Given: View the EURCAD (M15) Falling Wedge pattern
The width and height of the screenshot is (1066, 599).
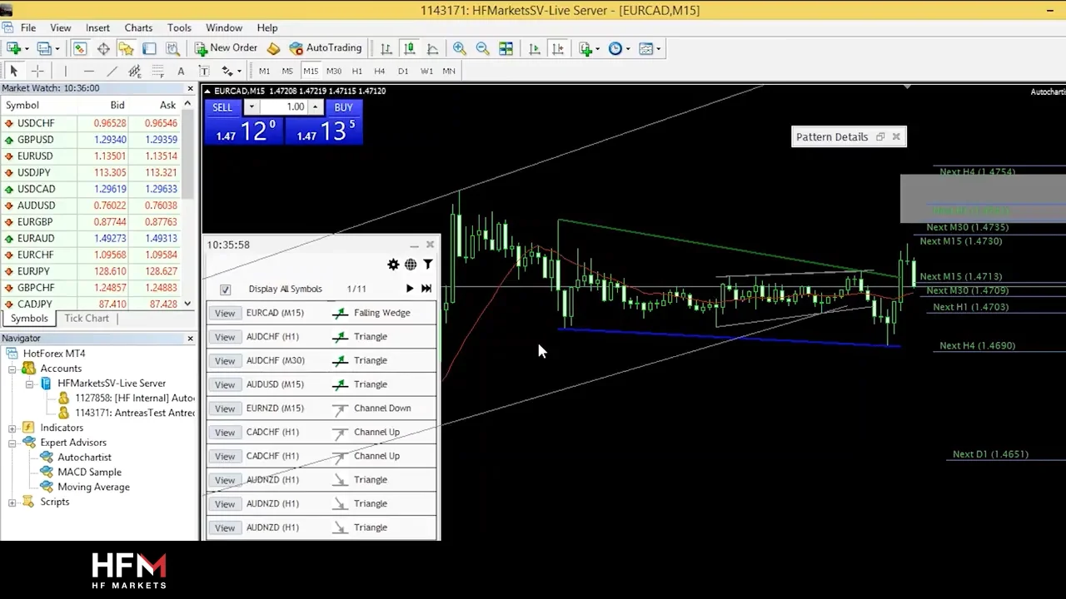Looking at the screenshot, I should point(225,313).
